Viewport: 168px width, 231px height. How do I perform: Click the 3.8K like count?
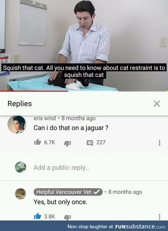tap(49, 216)
